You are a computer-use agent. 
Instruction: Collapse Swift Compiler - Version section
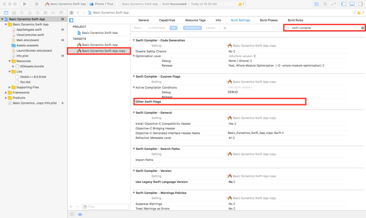pyautogui.click(x=134, y=170)
